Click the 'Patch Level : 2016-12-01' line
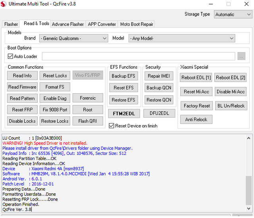The image size is (254, 218). [x=28, y=184]
